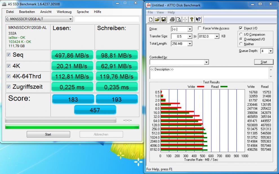The height and width of the screenshot is (174, 279).
Task: Open the ATTO Drive dropdown
Action: click(x=190, y=29)
